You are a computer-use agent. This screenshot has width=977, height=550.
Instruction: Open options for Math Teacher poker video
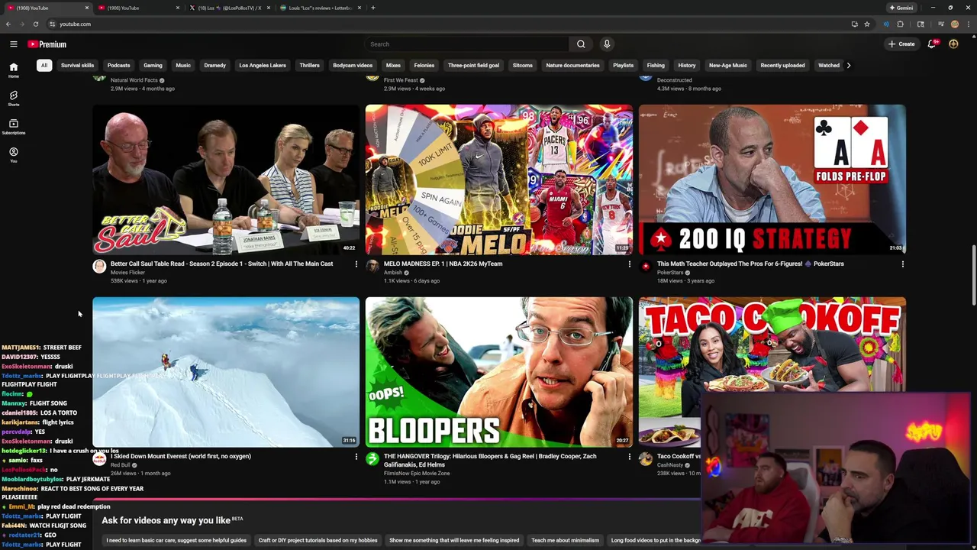point(902,264)
